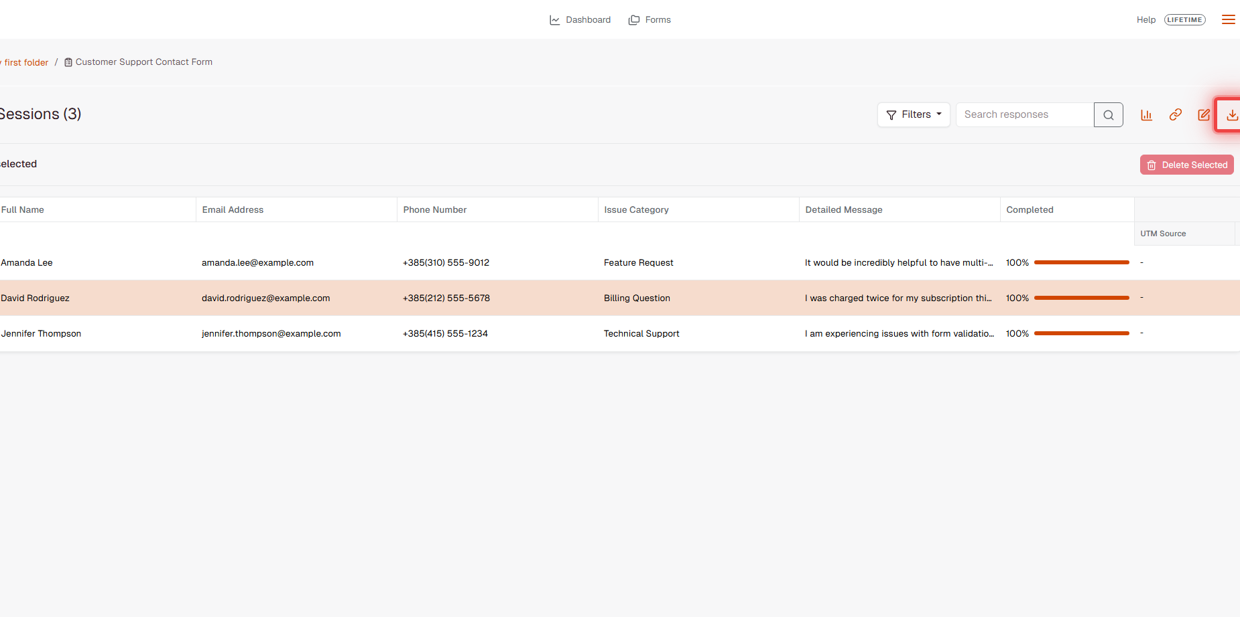Image resolution: width=1240 pixels, height=617 pixels.
Task: Click the funnel icon inside Filters
Action: click(x=891, y=114)
